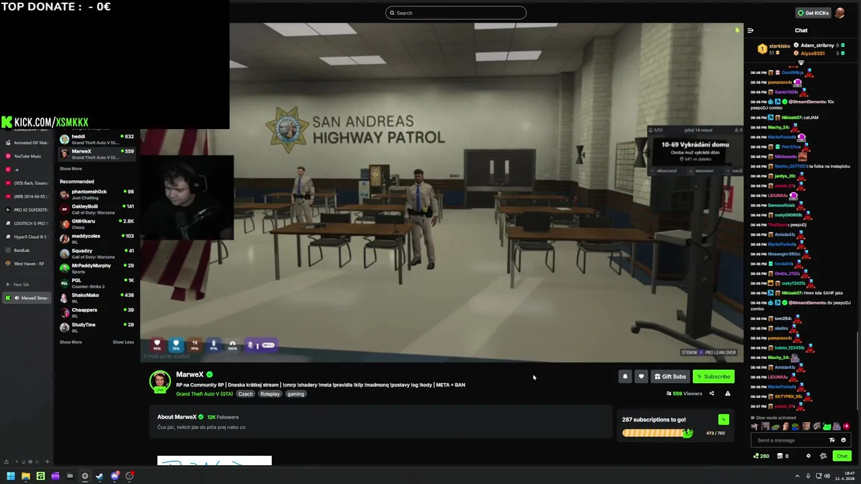This screenshot has width=861, height=484.
Task: Click the shop icon showing 0
Action: pyautogui.click(x=783, y=456)
